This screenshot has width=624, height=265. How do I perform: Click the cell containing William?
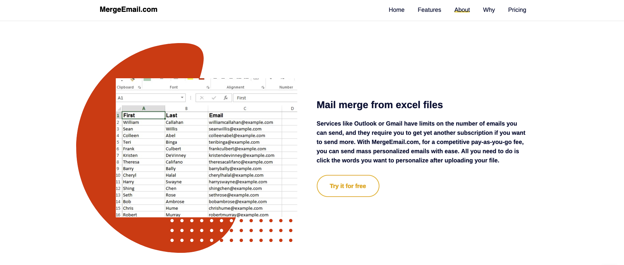[x=143, y=122]
